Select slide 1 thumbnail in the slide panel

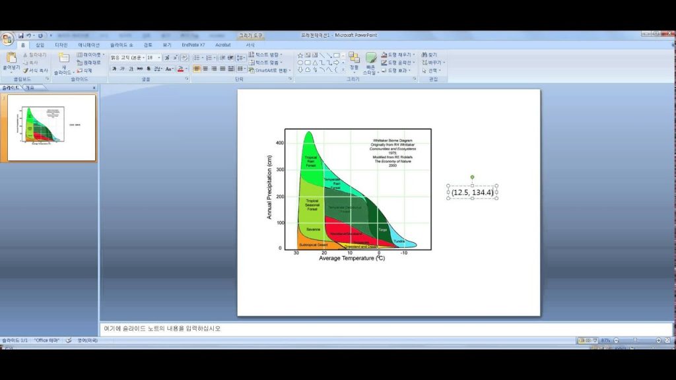click(51, 127)
